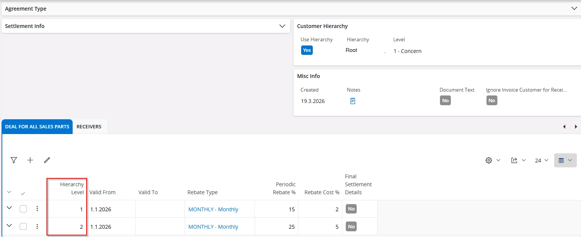Add a new row with plus icon
This screenshot has height=237, width=581.
point(30,160)
